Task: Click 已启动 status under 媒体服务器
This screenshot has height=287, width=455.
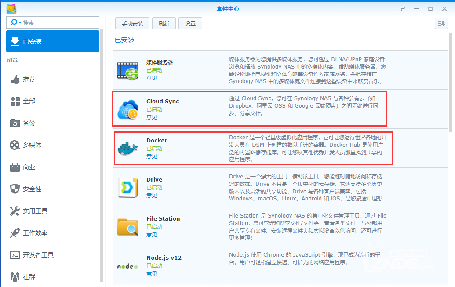Action: 154,70
